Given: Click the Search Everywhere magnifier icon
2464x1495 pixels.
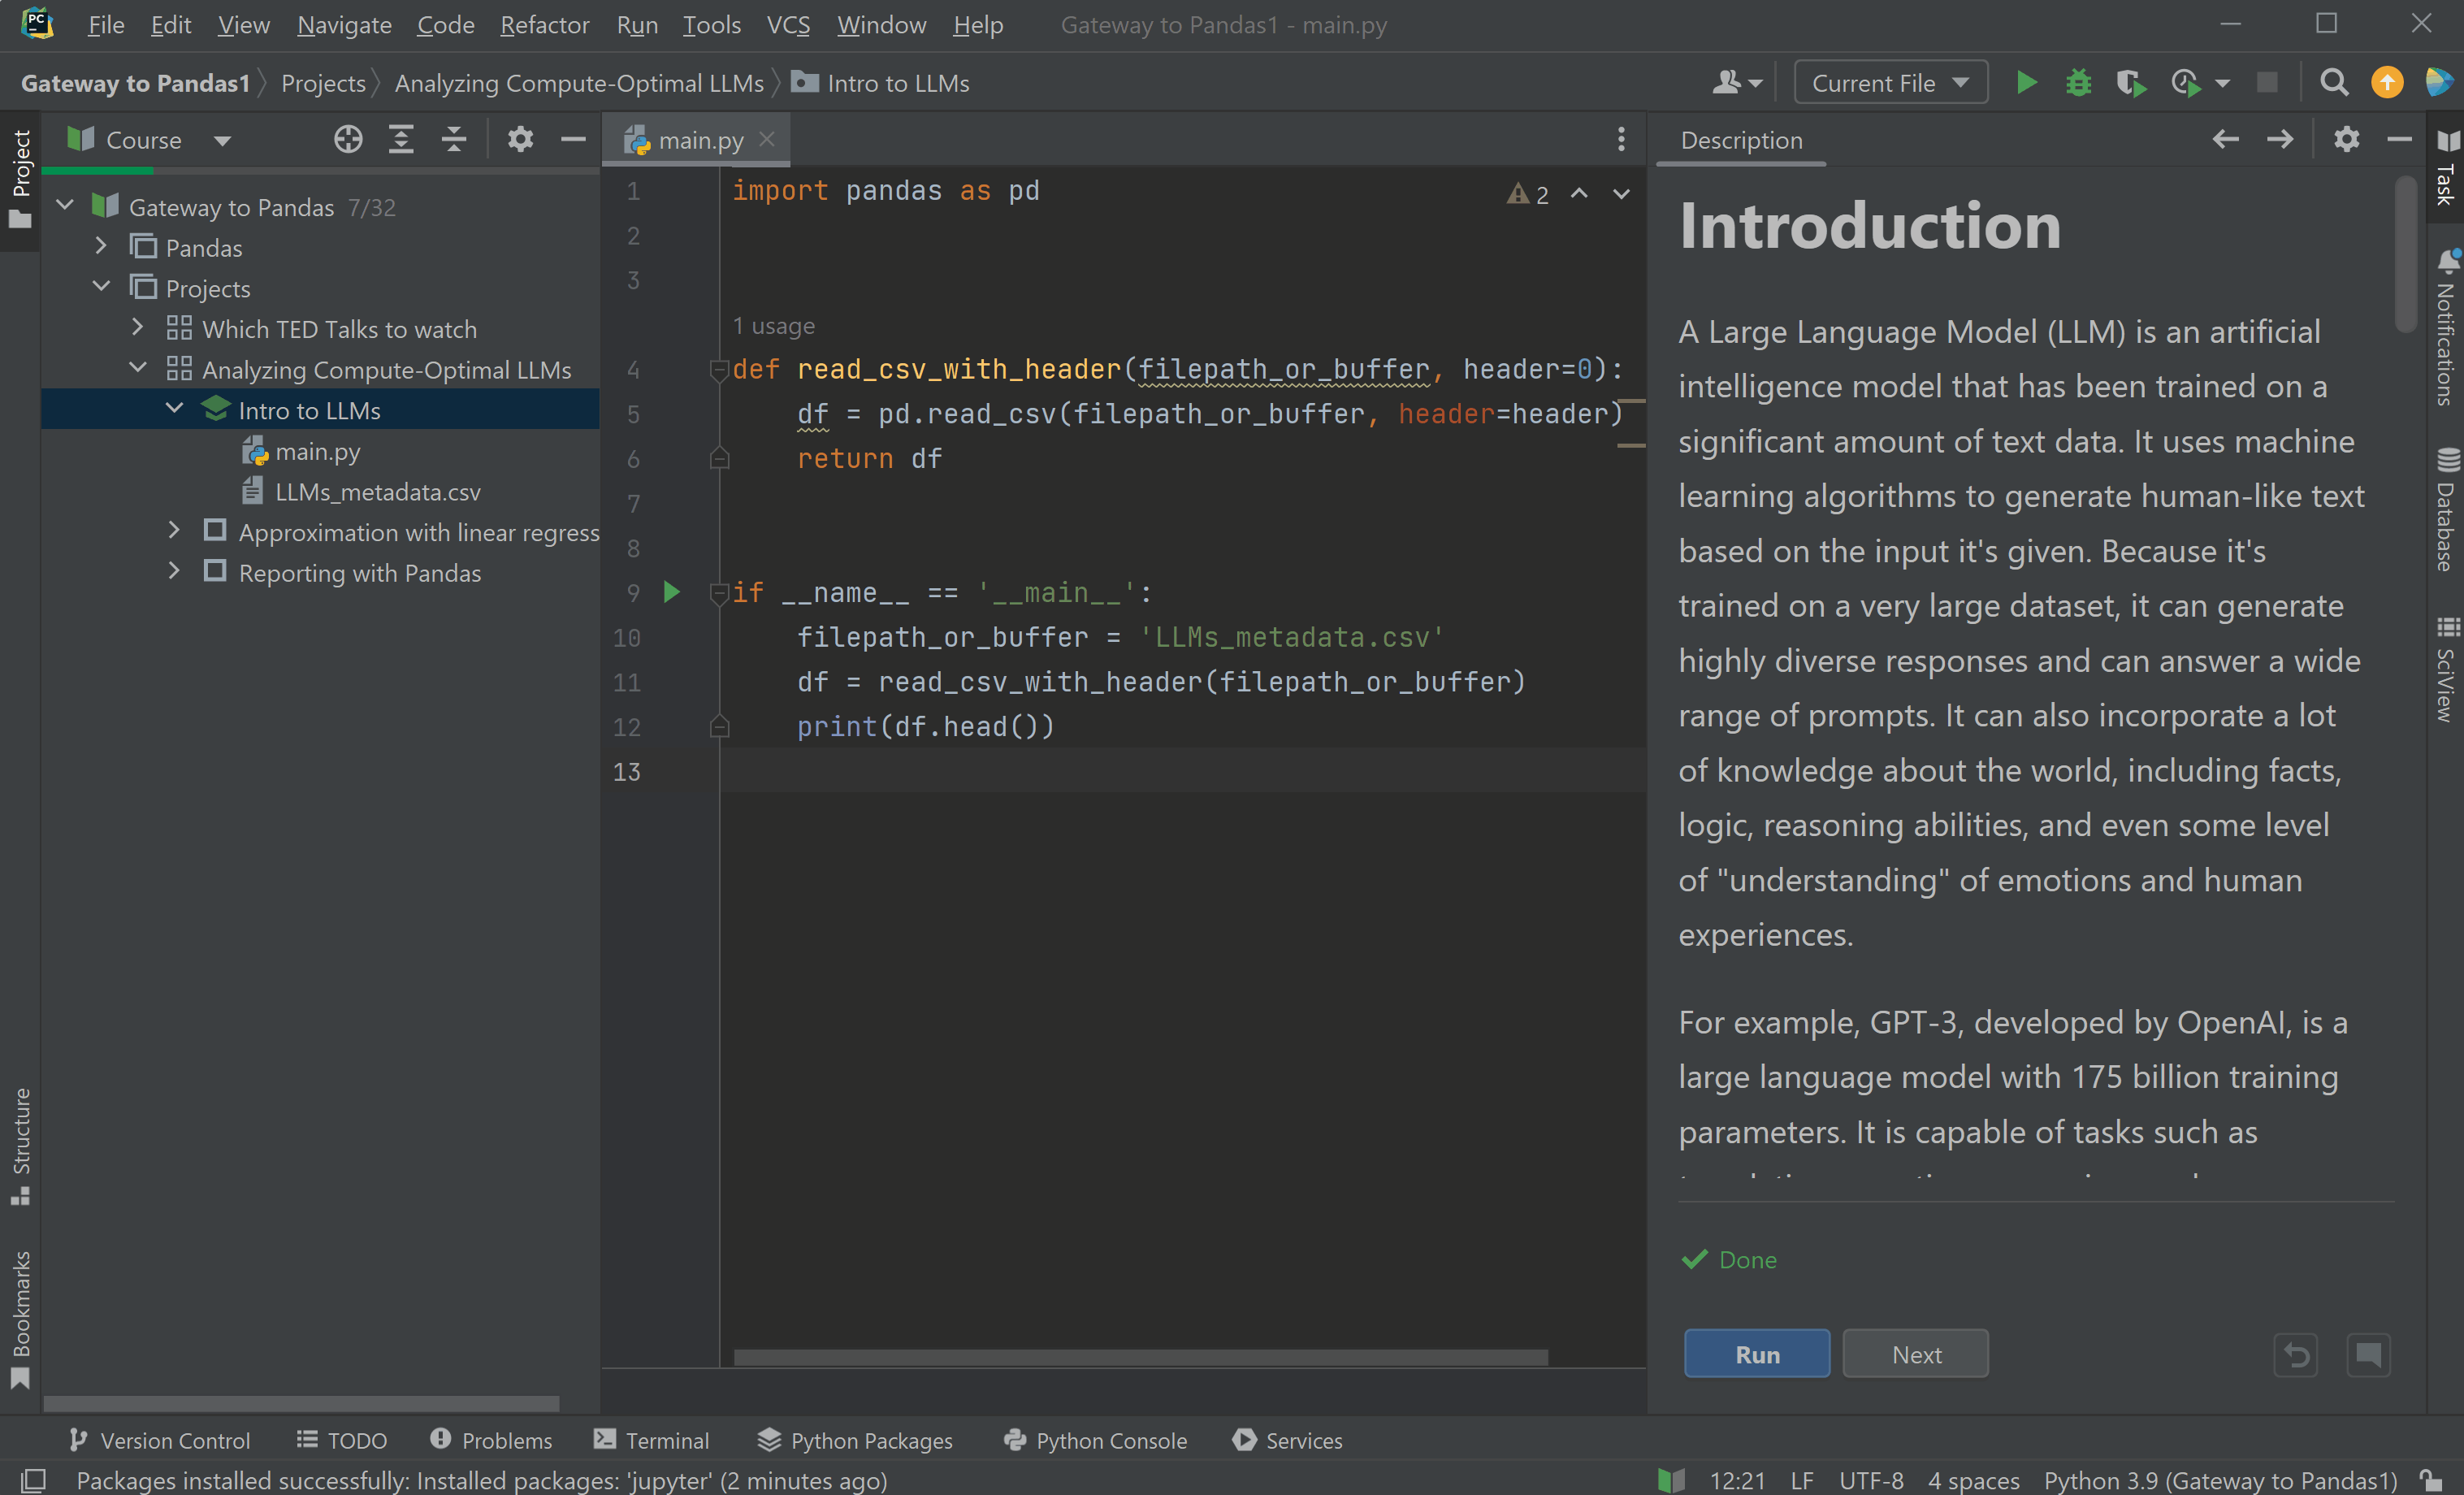Looking at the screenshot, I should (2333, 83).
